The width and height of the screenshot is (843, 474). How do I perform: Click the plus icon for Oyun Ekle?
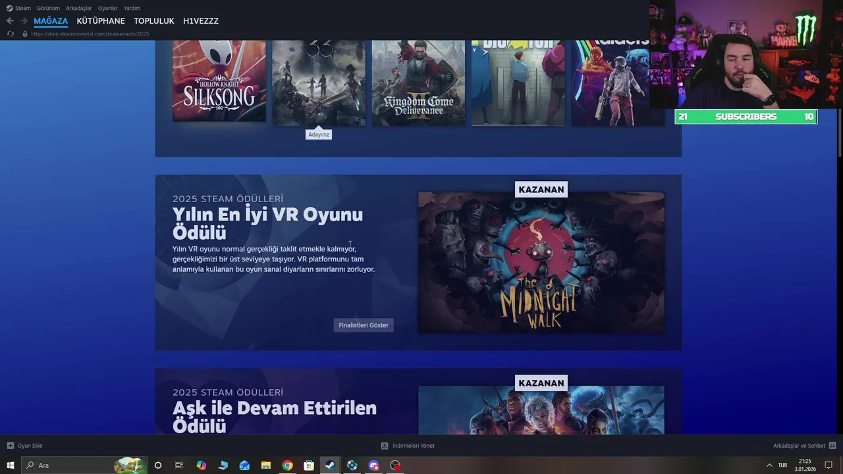(10, 446)
